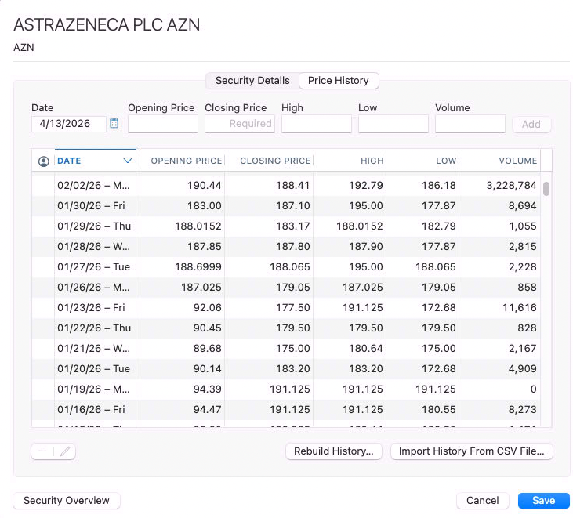This screenshot has height=518, width=573.
Task: Select the 01/21/26 date row
Action: point(286,349)
